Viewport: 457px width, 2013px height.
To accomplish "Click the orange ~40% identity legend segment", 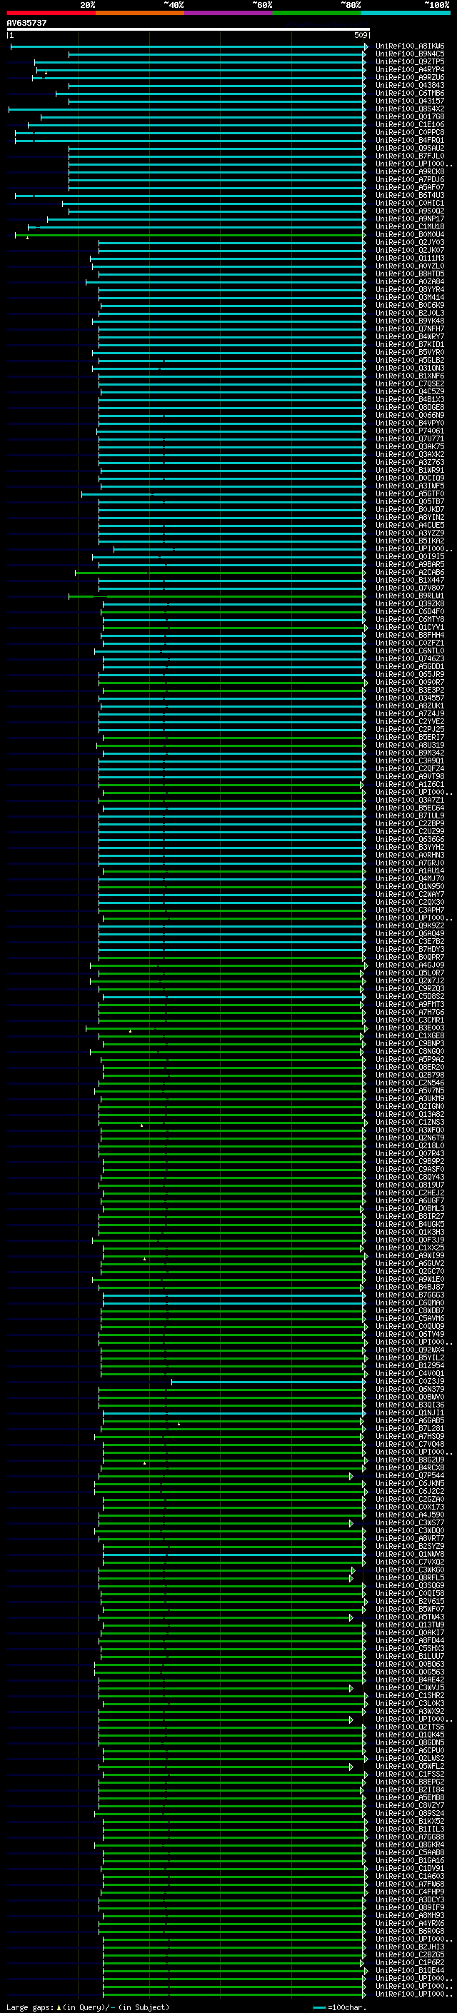I will [141, 13].
